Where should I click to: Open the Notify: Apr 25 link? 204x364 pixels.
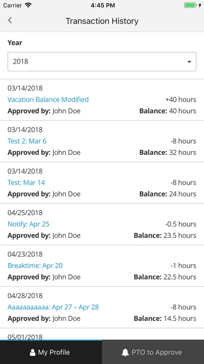point(29,224)
